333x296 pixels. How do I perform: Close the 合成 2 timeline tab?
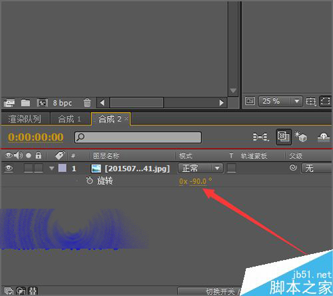[x=126, y=119]
